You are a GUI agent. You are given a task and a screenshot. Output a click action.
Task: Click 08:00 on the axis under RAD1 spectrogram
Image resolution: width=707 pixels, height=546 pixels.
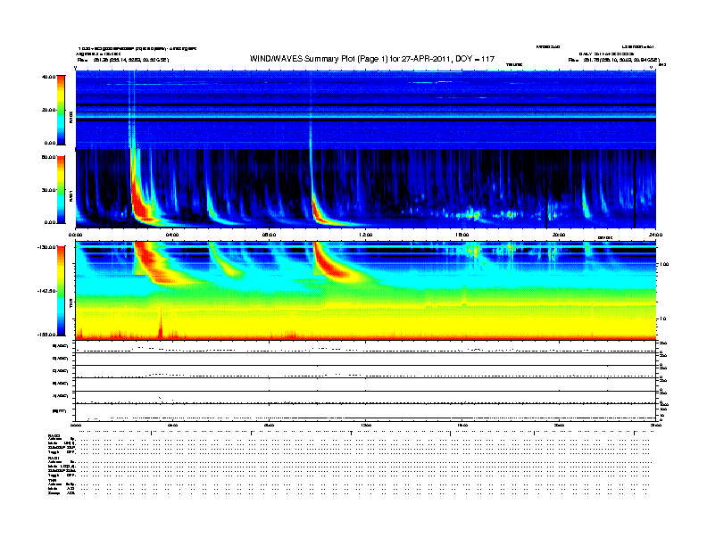[270, 235]
